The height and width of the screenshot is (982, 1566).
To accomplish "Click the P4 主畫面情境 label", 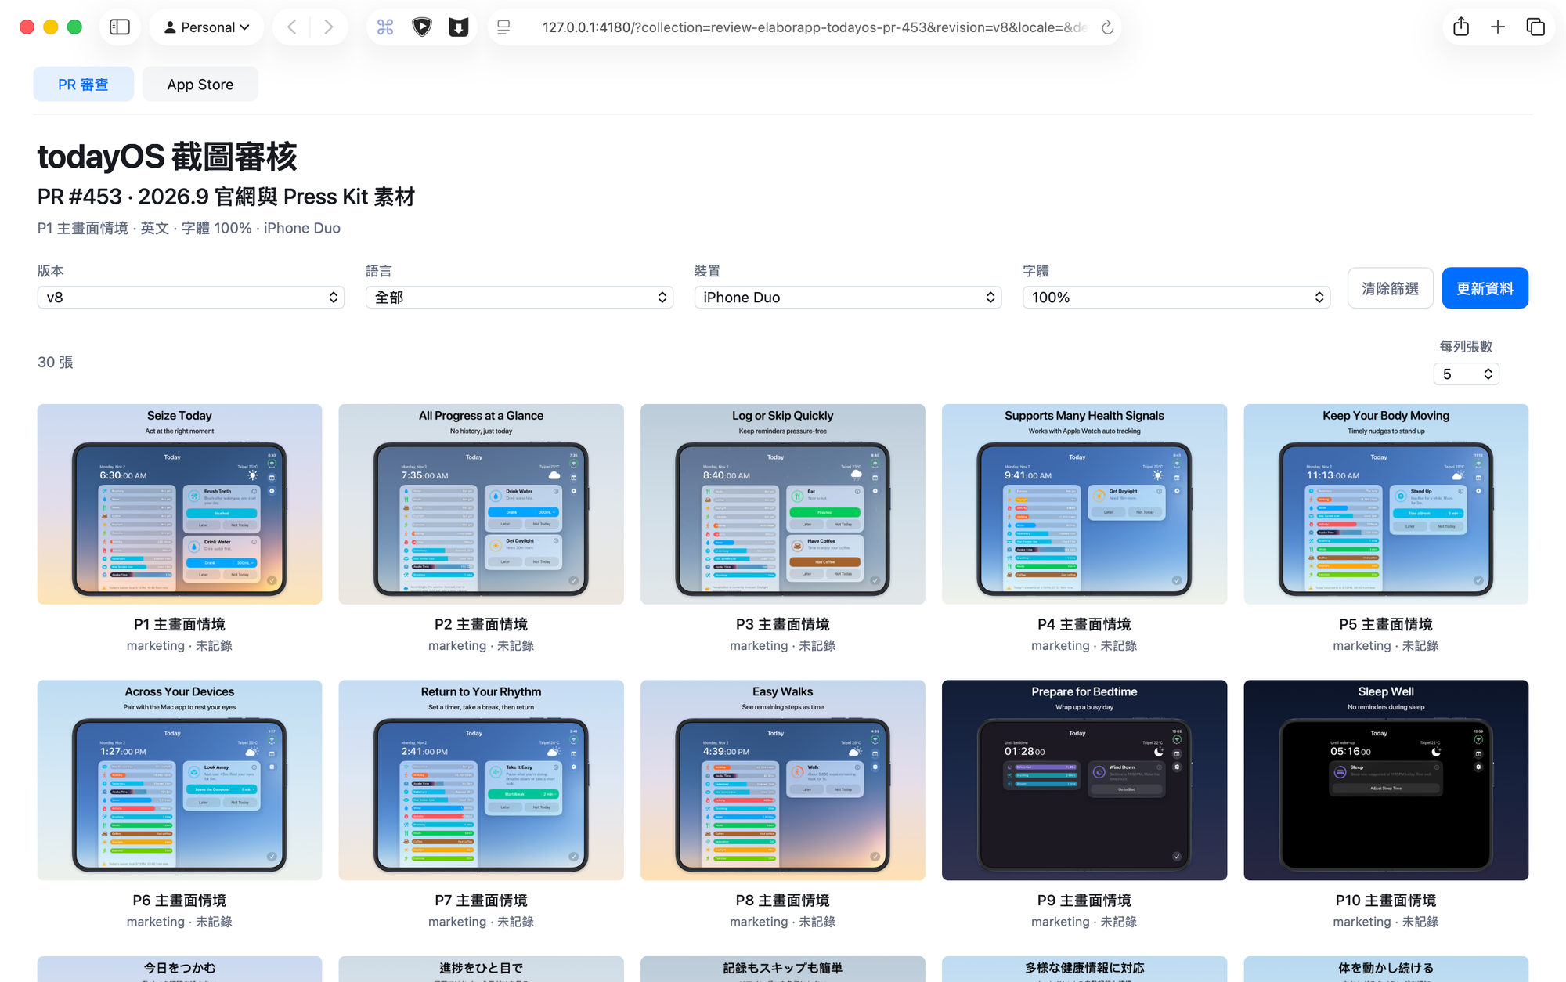I will tap(1084, 624).
